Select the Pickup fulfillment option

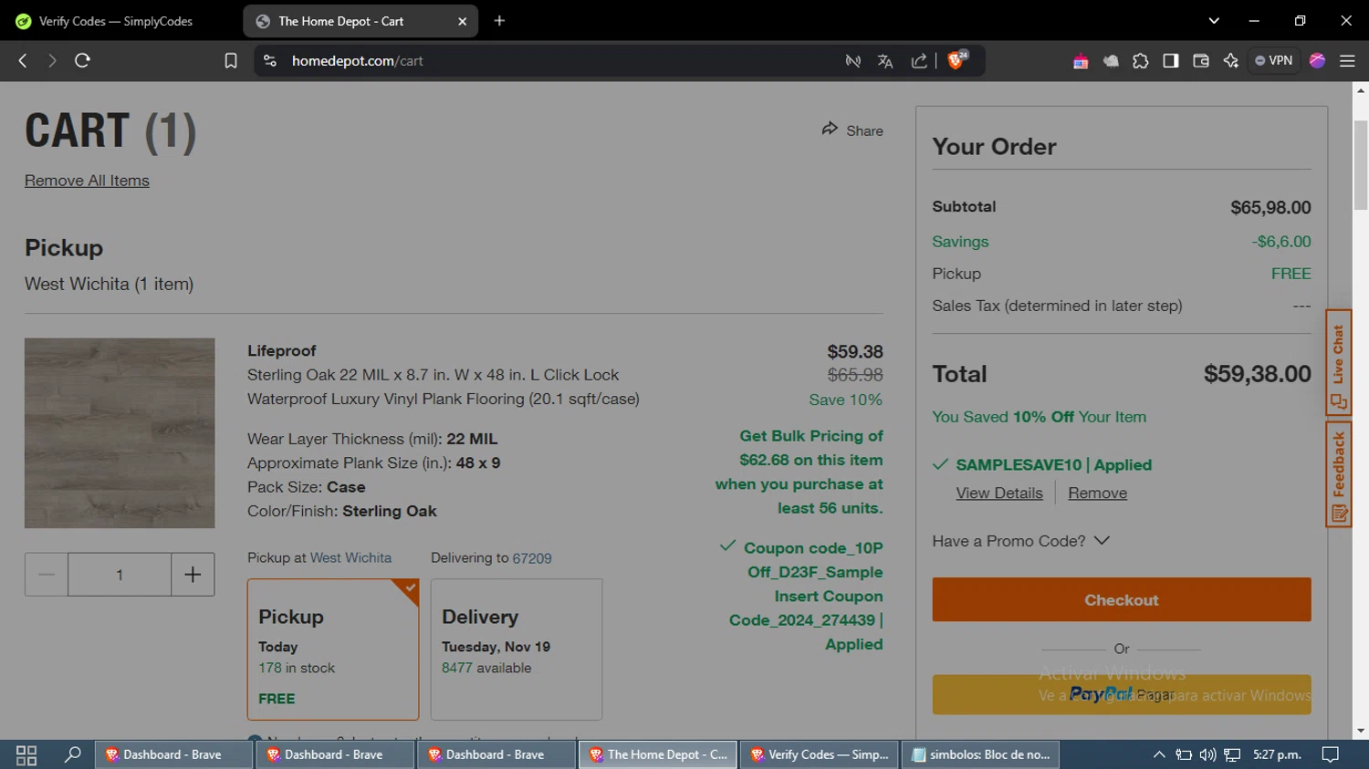tap(333, 649)
